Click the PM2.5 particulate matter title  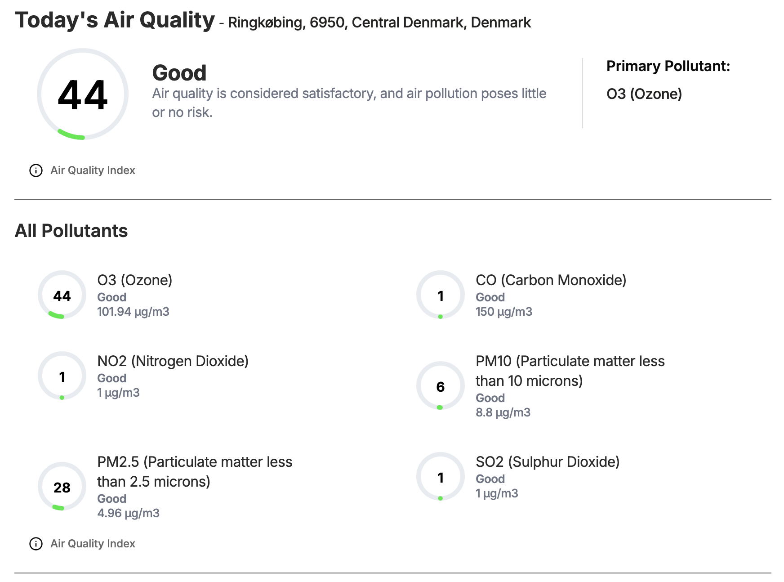pyautogui.click(x=195, y=472)
